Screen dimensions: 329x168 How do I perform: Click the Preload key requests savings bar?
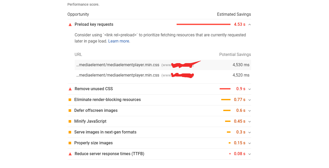pyautogui.click(x=203, y=24)
